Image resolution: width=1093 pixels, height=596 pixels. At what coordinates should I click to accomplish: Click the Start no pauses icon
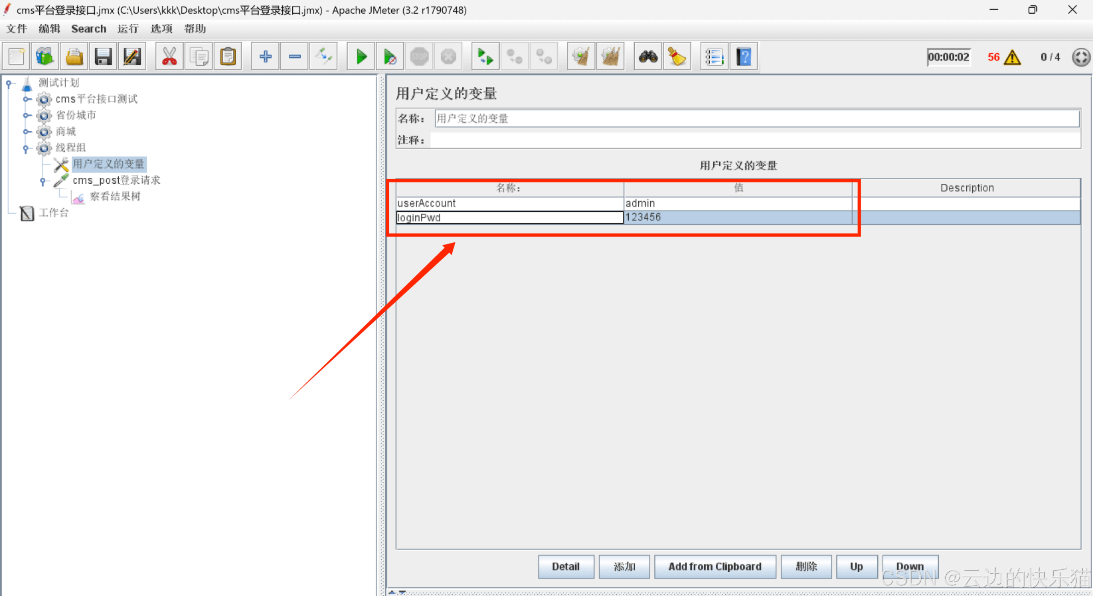[x=390, y=56]
